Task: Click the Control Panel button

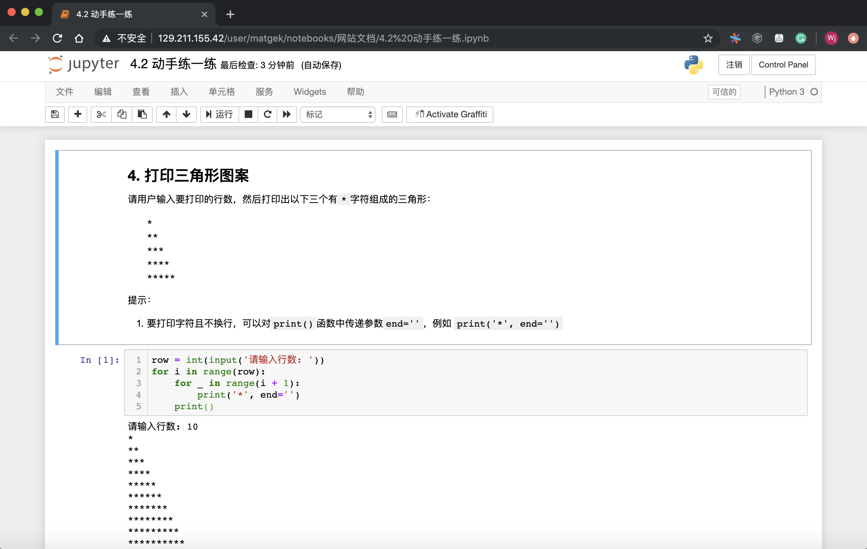Action: coord(782,64)
